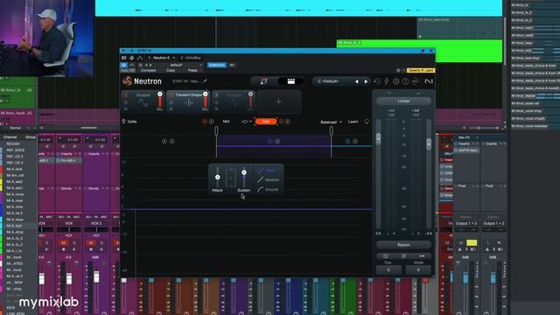Select Sharp contour shape
This screenshot has width=560, height=315.
click(x=266, y=171)
